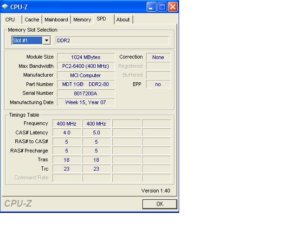Screen dimensions: 297x238
Task: Click the Correction value None
Action: (158, 57)
